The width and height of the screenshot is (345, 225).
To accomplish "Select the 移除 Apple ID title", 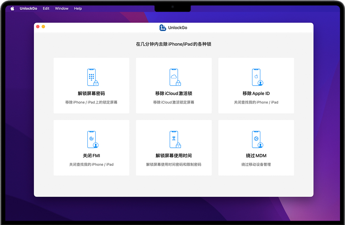I will pyautogui.click(x=256, y=94).
